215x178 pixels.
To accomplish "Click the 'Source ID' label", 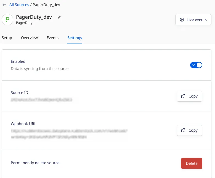I will pyautogui.click(x=20, y=93).
